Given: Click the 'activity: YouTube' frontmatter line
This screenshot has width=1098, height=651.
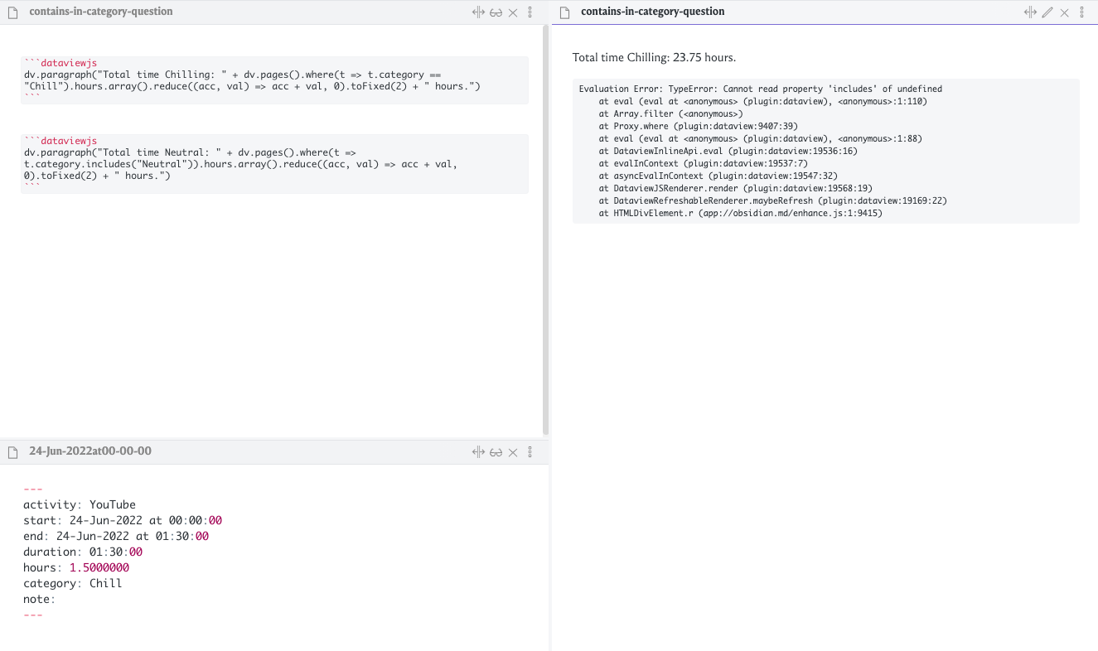Looking at the screenshot, I should [x=80, y=504].
